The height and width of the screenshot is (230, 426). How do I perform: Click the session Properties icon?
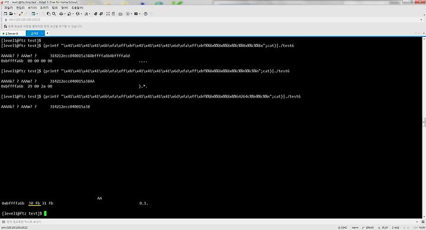tap(33, 14)
